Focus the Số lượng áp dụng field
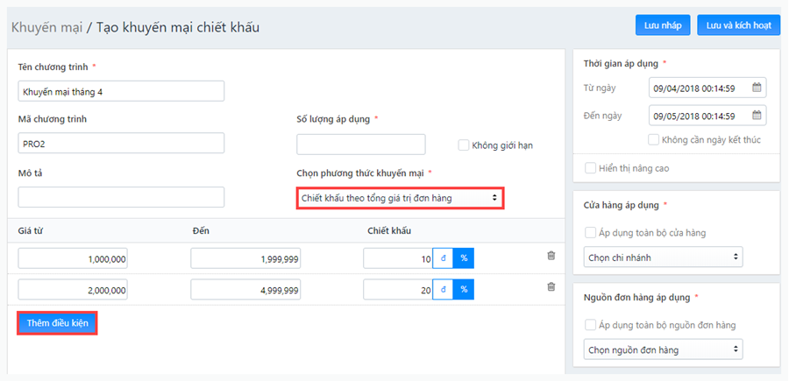The height and width of the screenshot is (381, 789). [361, 145]
